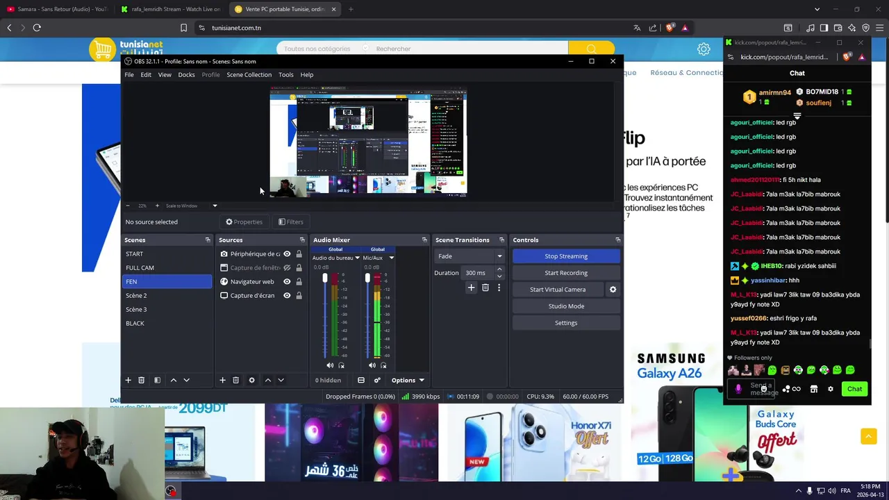Add configurable transition plus icon
Viewport: 889px width, 500px height.
click(x=471, y=287)
